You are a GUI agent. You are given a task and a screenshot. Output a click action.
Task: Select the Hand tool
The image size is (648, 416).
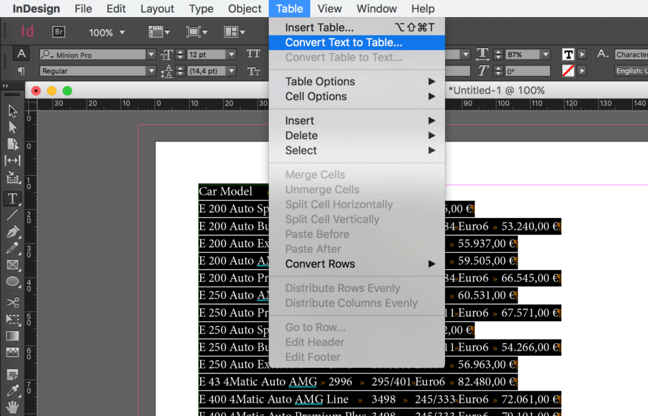[x=13, y=407]
